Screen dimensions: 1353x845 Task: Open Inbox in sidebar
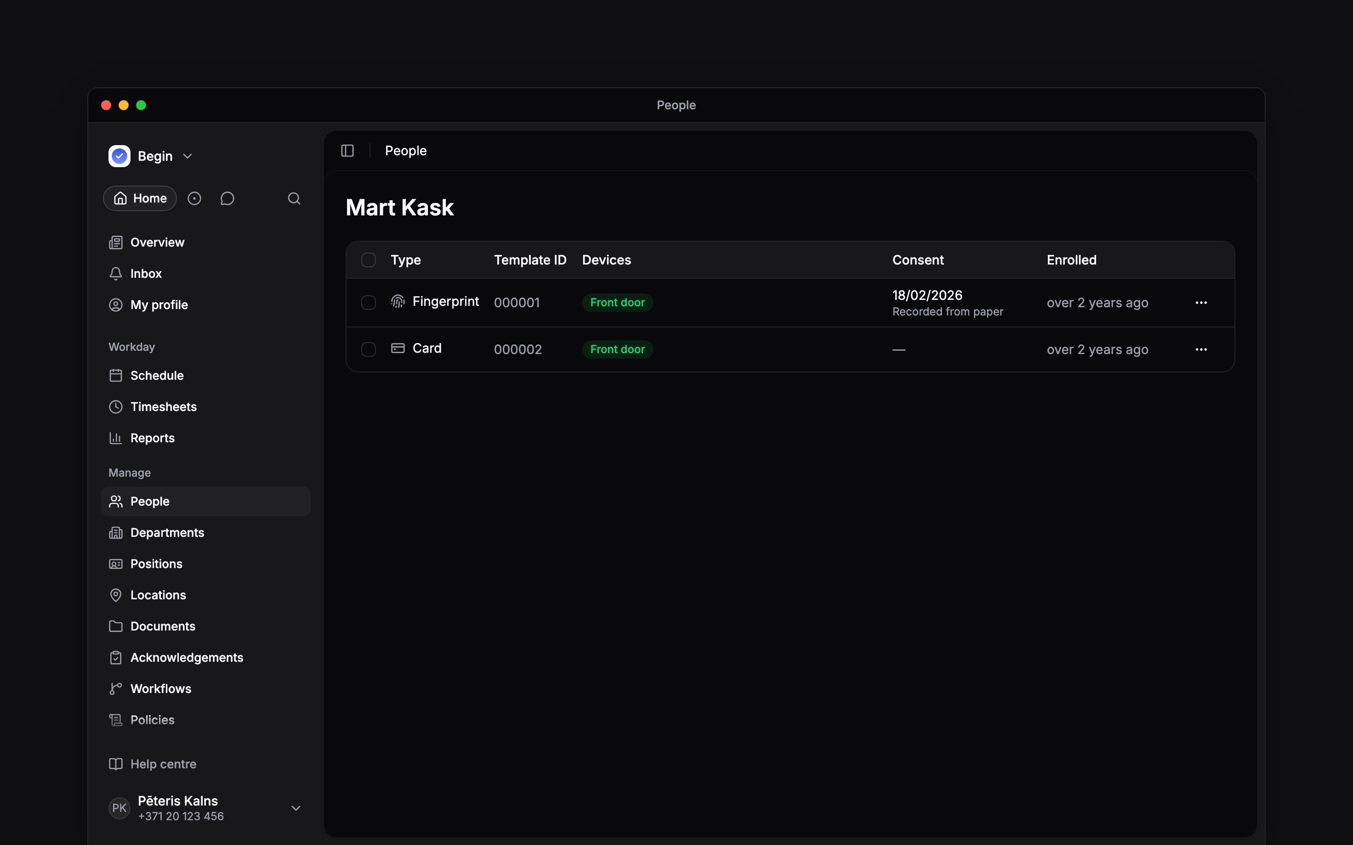click(x=206, y=274)
